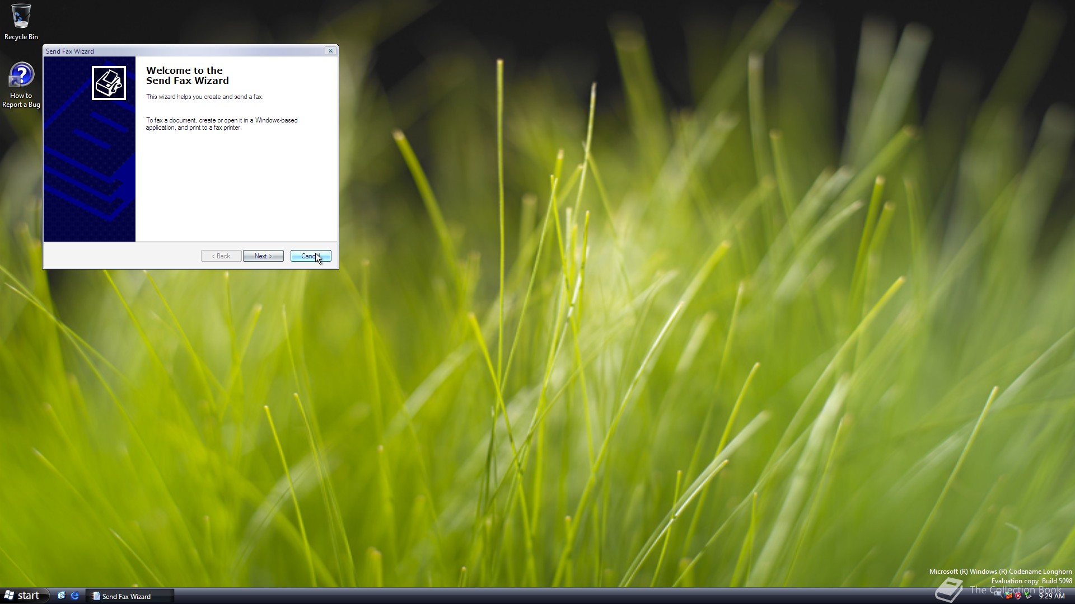Screen dimensions: 1075x604
Task: Click the Welcome to Send Fax Wizard heading
Action: point(187,75)
